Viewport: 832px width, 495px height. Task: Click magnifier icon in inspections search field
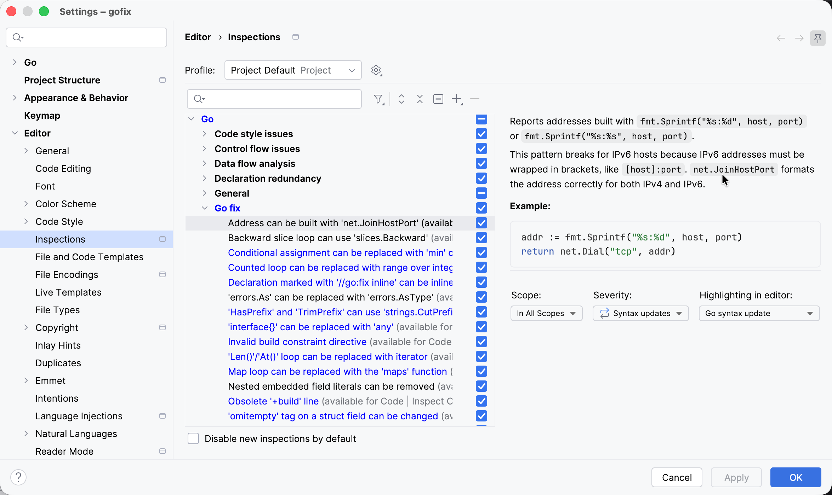(x=199, y=99)
